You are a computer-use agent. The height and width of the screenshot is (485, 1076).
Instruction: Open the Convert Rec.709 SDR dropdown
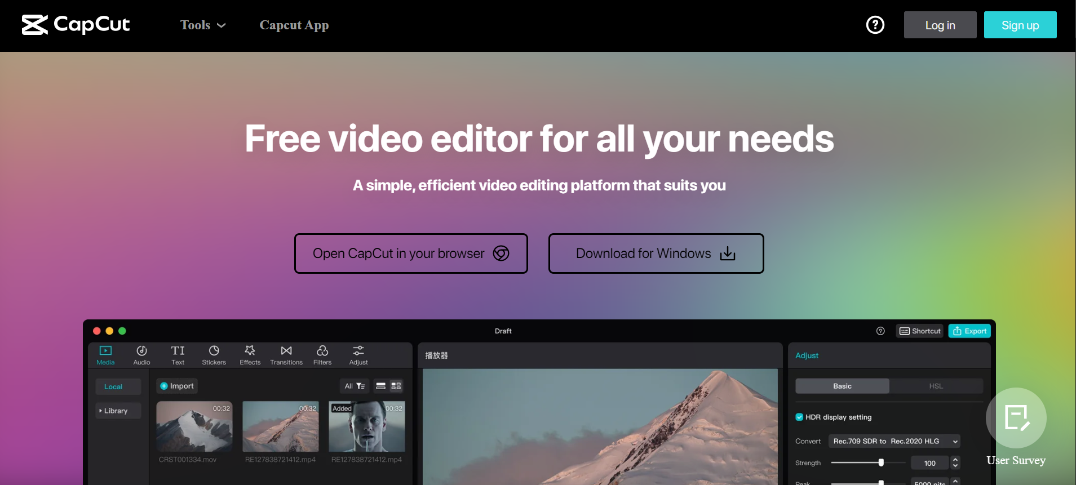coord(894,441)
